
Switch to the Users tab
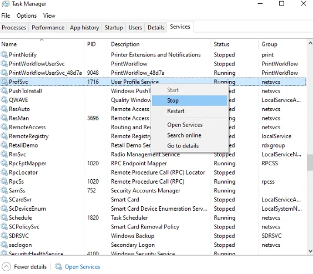click(x=135, y=28)
